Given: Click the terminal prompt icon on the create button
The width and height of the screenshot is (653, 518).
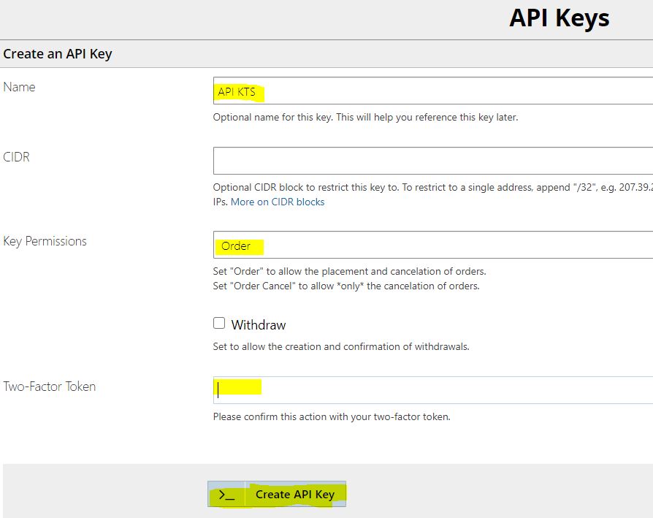Looking at the screenshot, I should (x=226, y=495).
